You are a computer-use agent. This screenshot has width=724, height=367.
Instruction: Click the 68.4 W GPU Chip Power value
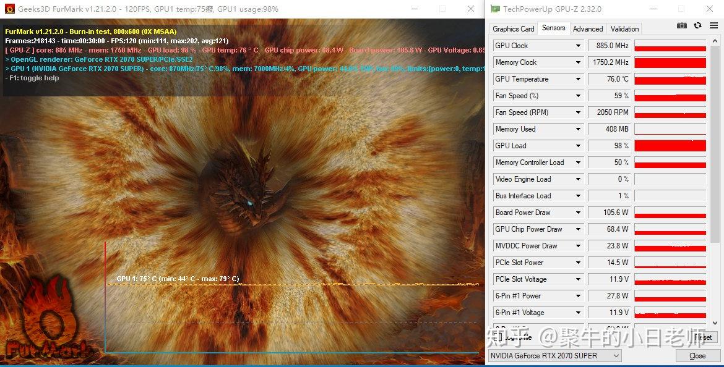[x=609, y=229]
